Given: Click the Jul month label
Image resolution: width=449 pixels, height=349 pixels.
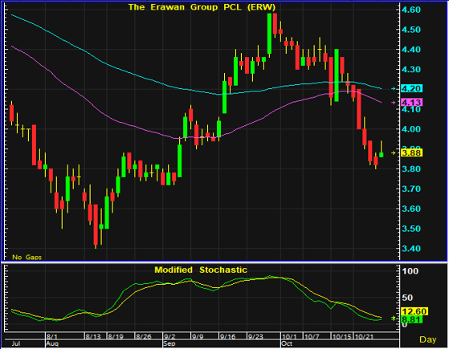Looking at the screenshot, I should pyautogui.click(x=16, y=343).
